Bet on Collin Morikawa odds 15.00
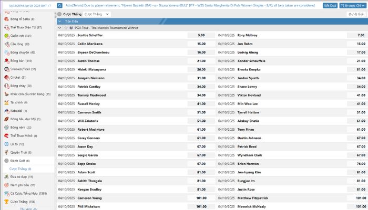The width and height of the screenshot is (368, 210). point(201,44)
